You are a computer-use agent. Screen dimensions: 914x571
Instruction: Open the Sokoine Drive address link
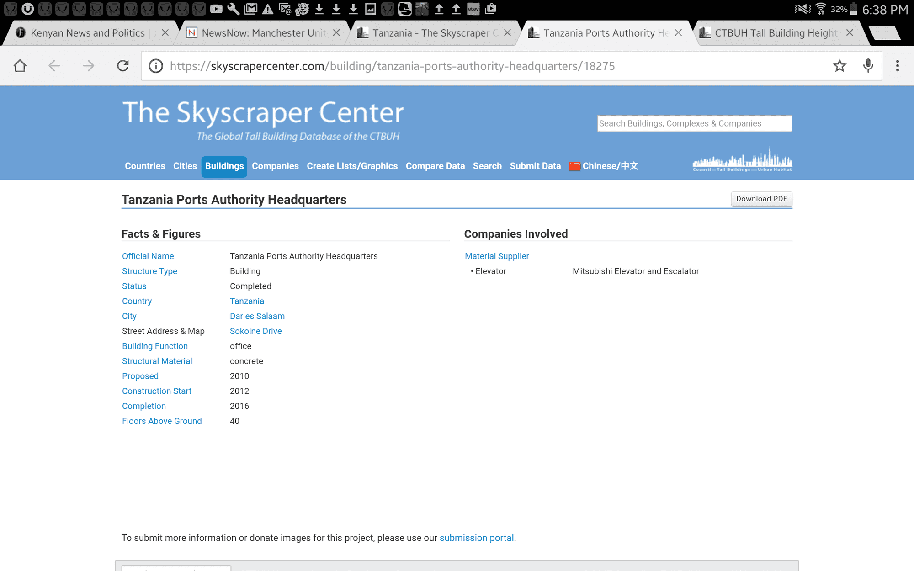coord(255,331)
